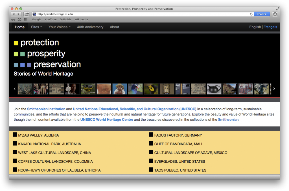The image size is (289, 191).
Task: Follow the Smithsonian Institution link
Action: [x=46, y=109]
